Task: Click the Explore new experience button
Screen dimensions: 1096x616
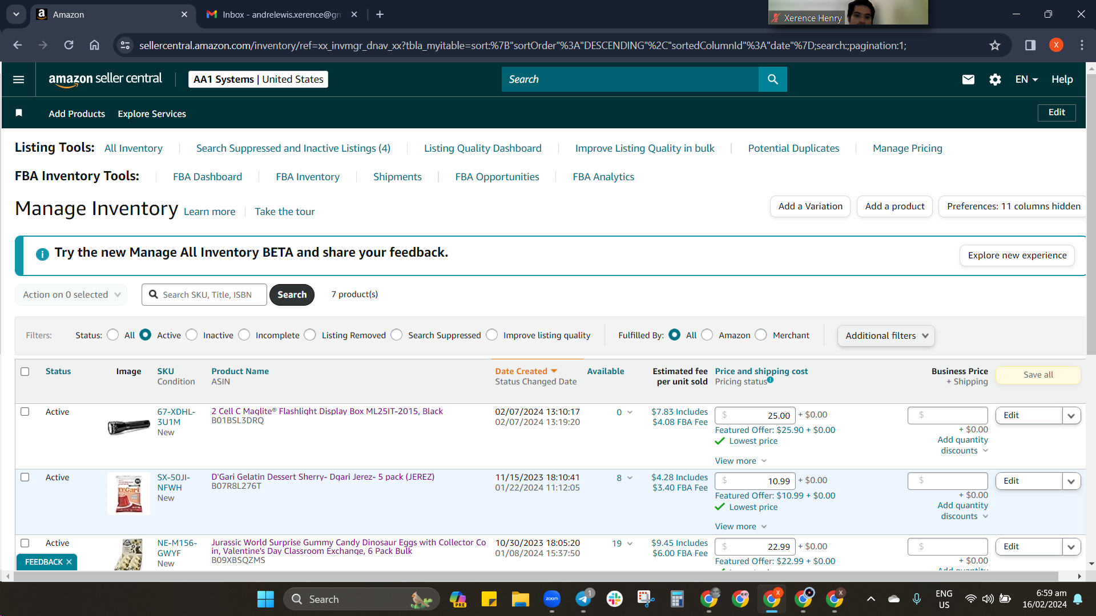Action: point(1017,256)
